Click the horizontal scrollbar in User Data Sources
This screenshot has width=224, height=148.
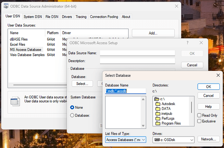(x=40, y=85)
